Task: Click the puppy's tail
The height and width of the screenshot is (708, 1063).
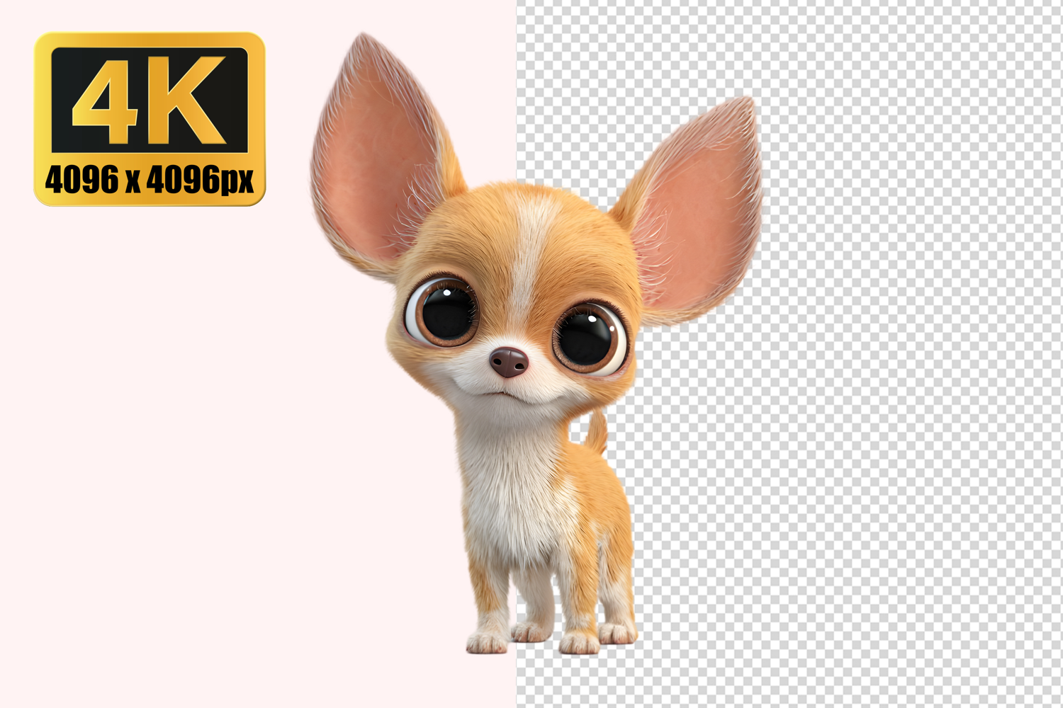Action: click(x=597, y=430)
